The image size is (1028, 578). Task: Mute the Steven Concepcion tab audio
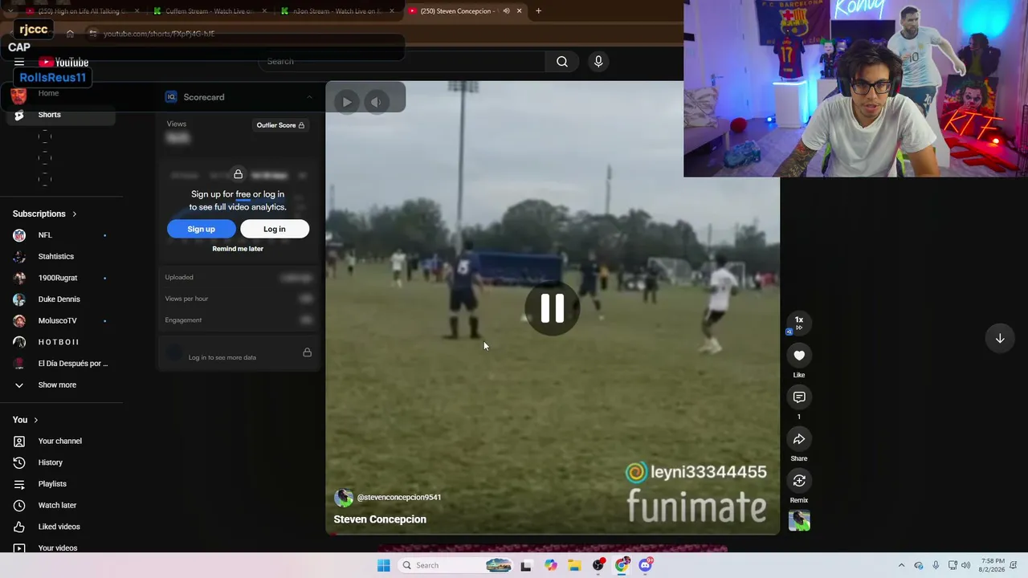[506, 11]
